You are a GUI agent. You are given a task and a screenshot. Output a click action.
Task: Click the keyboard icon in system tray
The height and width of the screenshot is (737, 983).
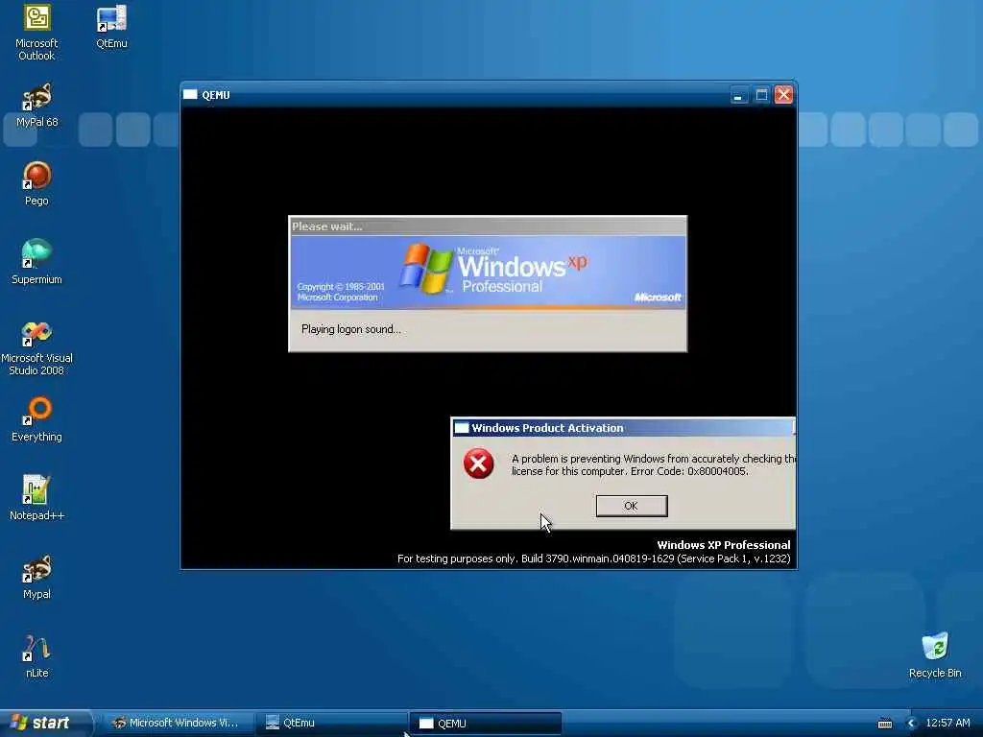(x=884, y=724)
